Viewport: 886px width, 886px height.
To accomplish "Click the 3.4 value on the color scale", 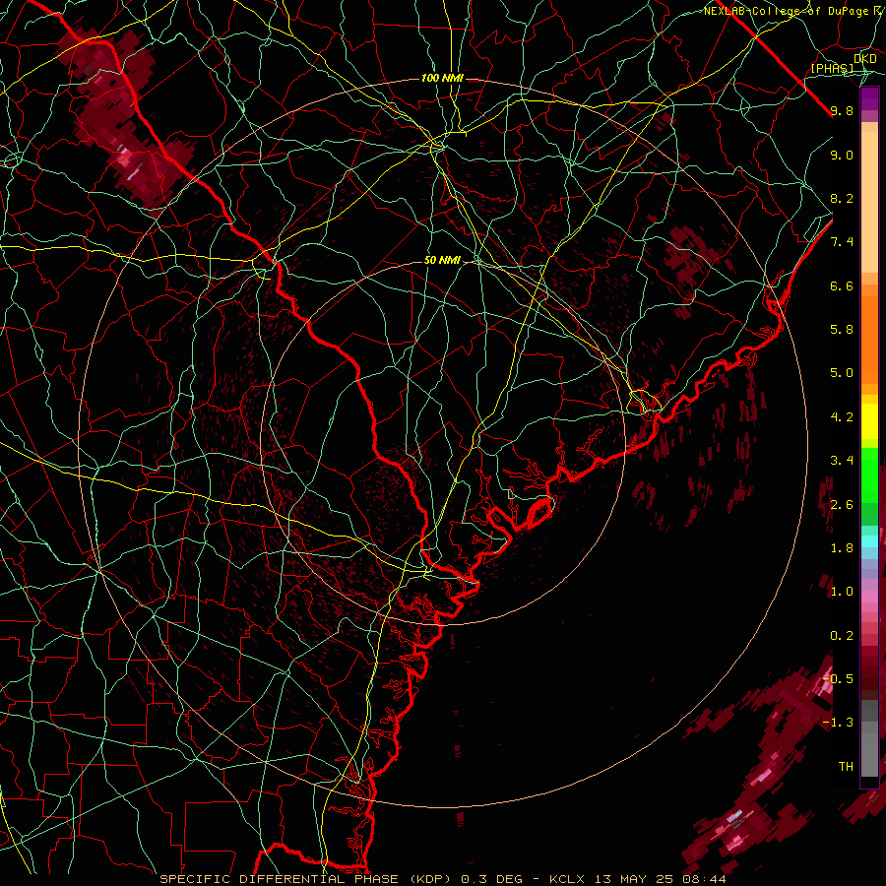I will click(x=842, y=461).
